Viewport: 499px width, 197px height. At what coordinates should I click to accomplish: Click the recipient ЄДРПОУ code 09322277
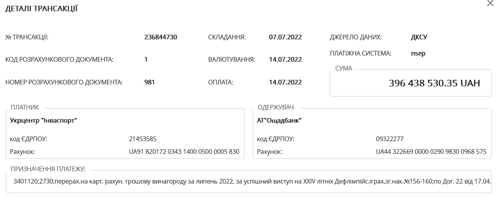pyautogui.click(x=389, y=139)
